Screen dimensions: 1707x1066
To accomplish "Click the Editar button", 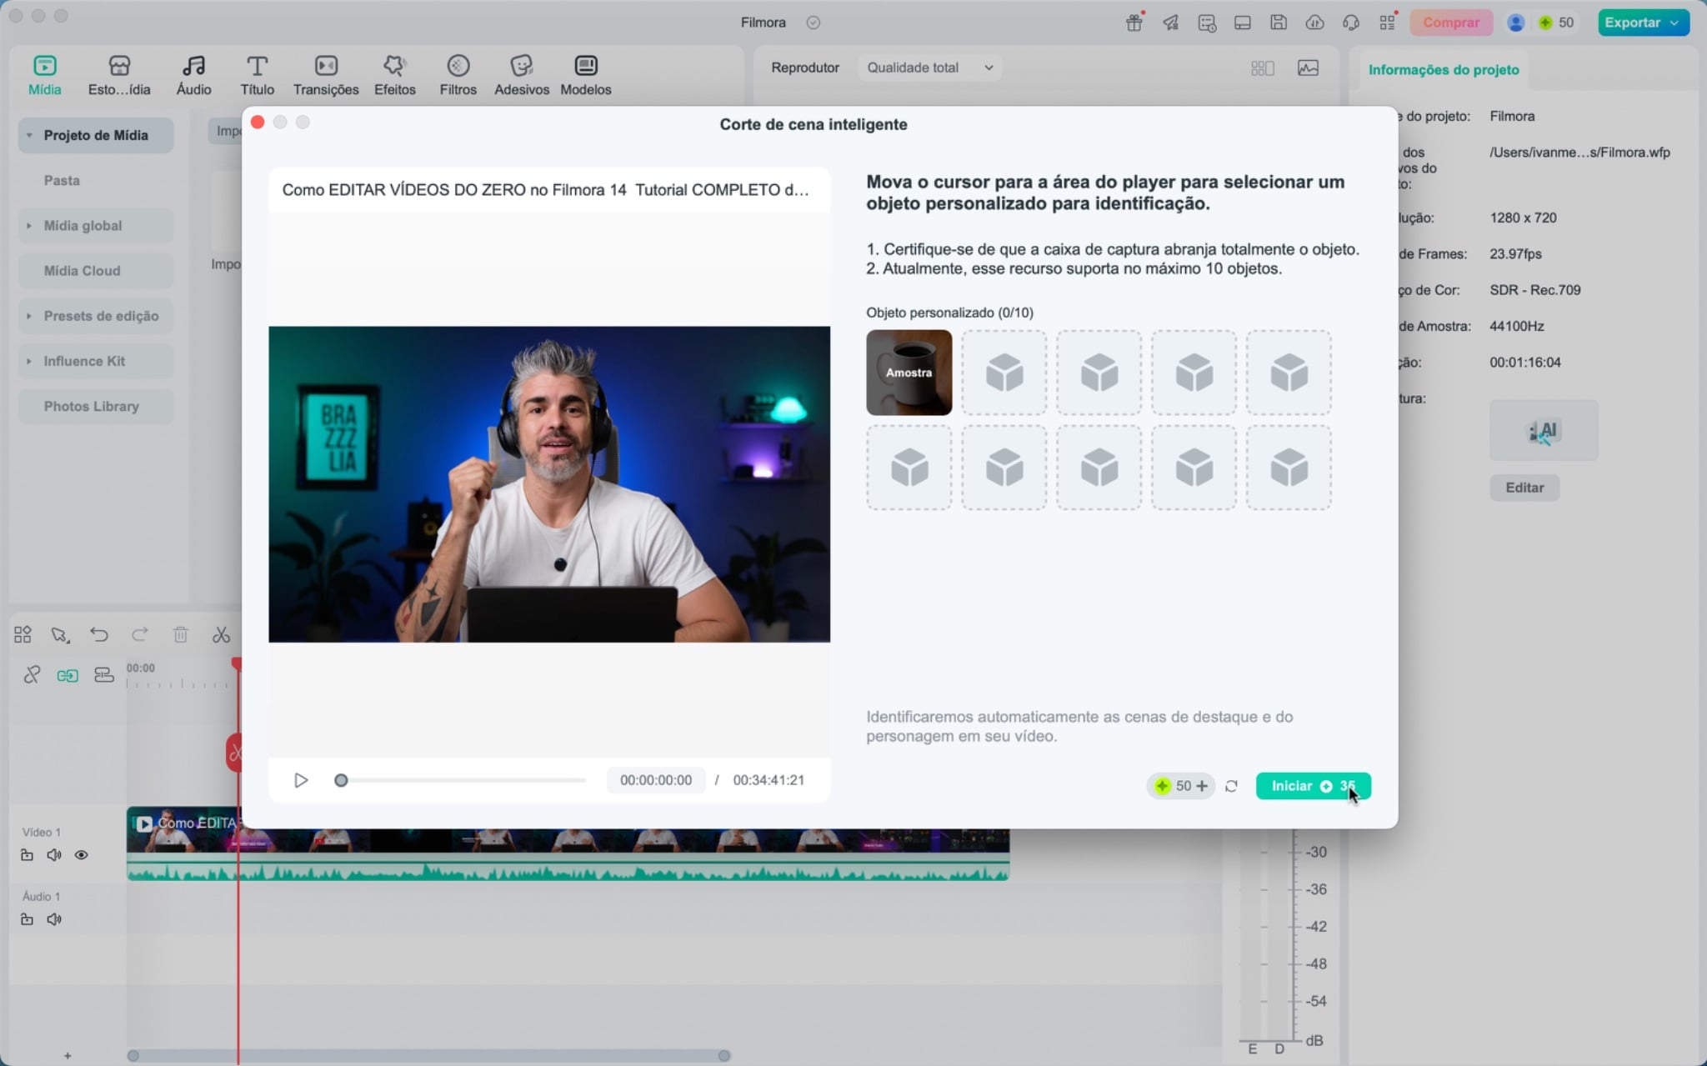I will (x=1524, y=488).
